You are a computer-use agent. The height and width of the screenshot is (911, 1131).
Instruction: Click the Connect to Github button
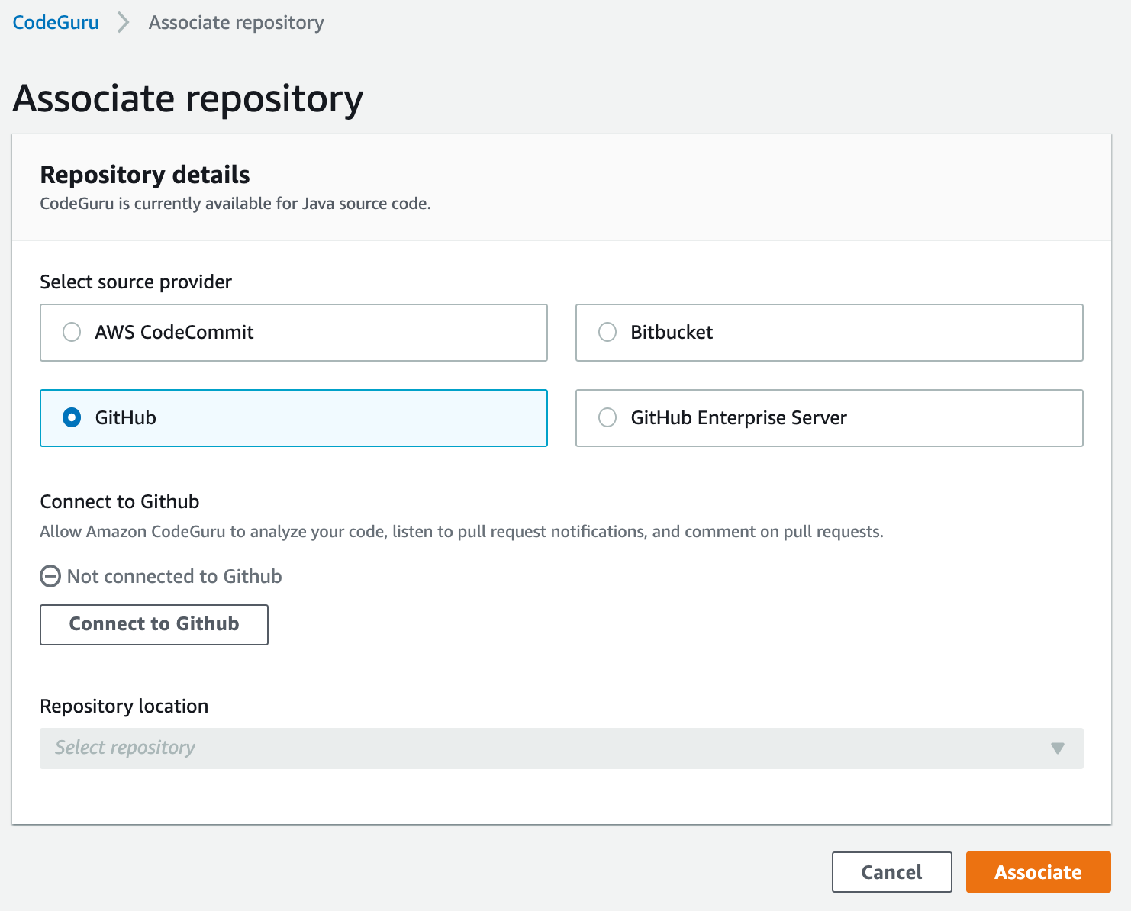[154, 625]
